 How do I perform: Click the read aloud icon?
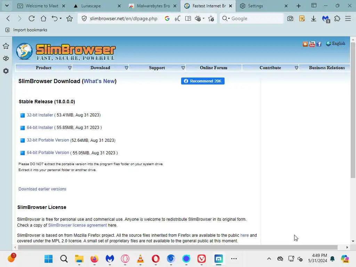click(x=178, y=19)
